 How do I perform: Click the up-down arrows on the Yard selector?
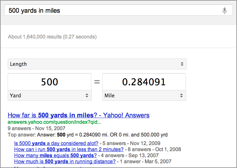(x=87, y=95)
